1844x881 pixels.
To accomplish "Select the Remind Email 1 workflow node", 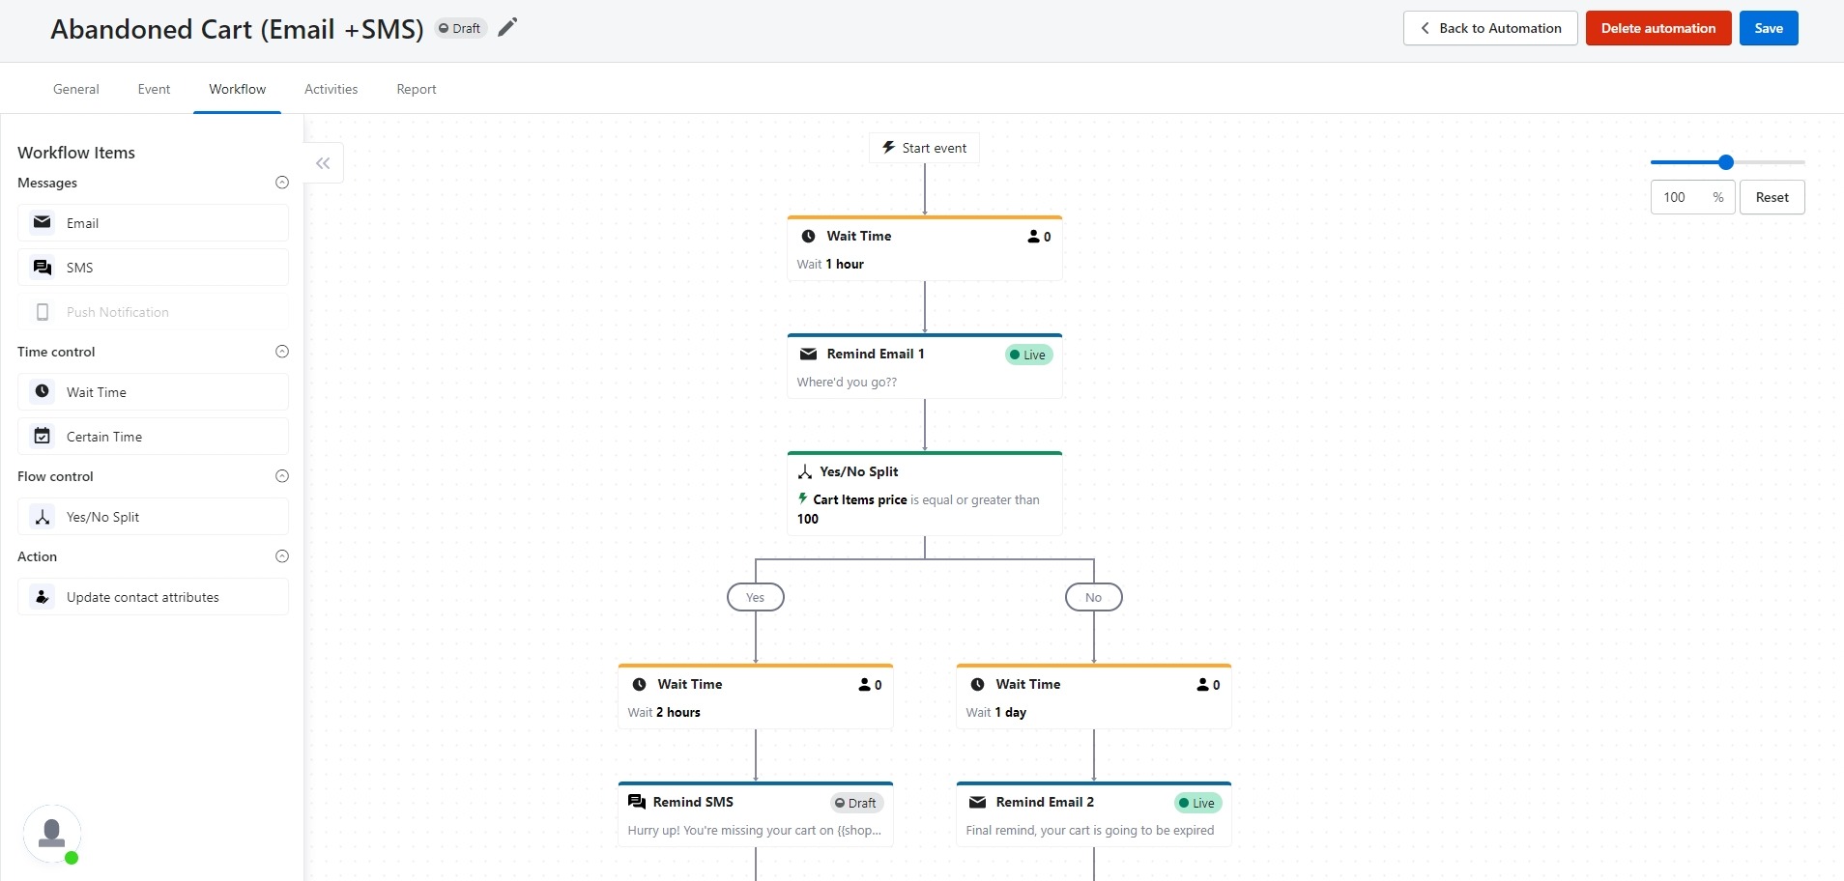I will (x=924, y=367).
